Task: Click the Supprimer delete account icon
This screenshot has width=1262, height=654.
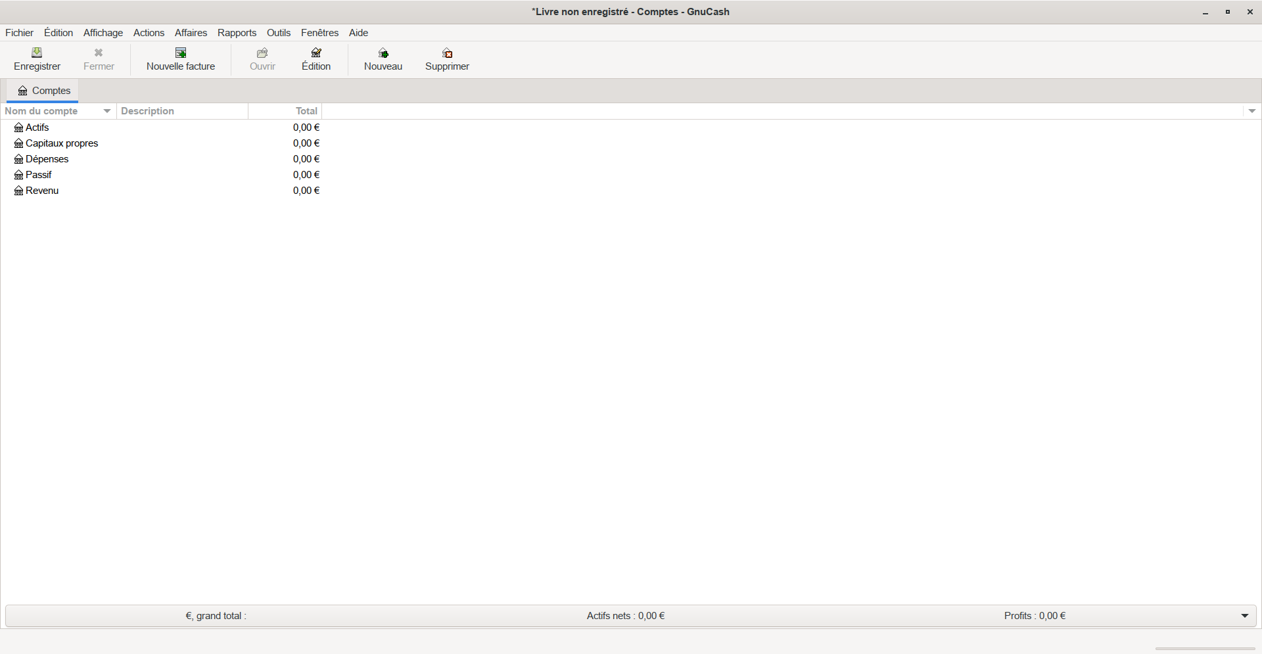Action: (447, 53)
